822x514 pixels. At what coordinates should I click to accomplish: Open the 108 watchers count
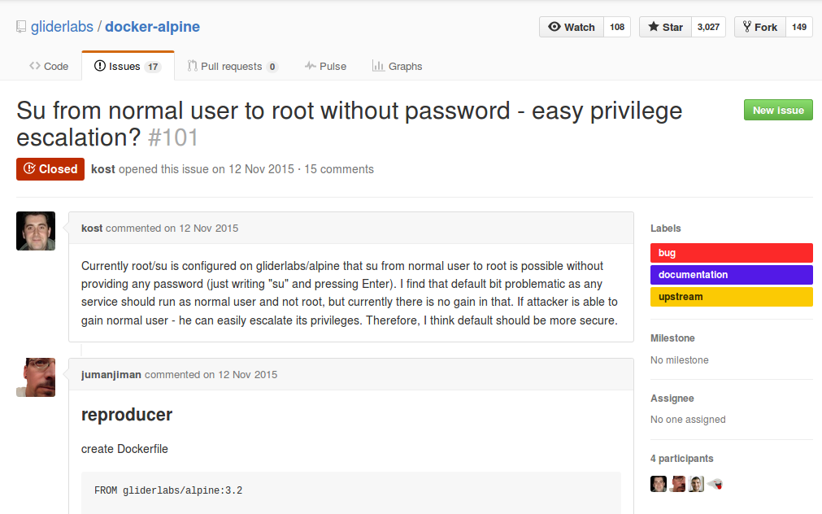pos(617,27)
